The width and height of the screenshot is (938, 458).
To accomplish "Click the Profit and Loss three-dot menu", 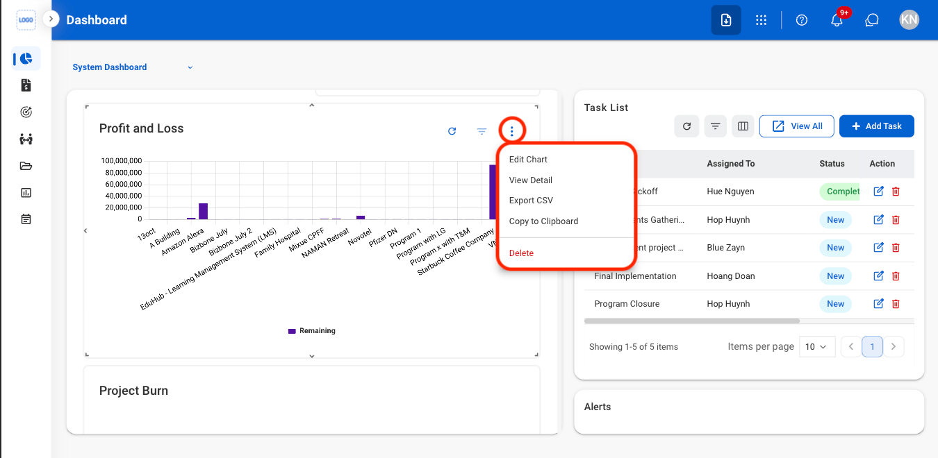I will pyautogui.click(x=512, y=130).
